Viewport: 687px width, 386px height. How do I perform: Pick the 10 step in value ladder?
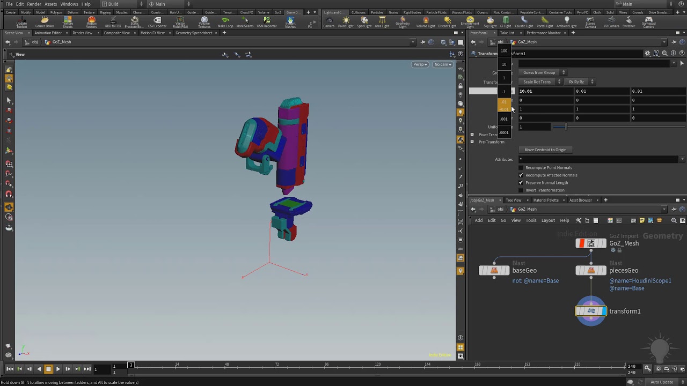(504, 64)
